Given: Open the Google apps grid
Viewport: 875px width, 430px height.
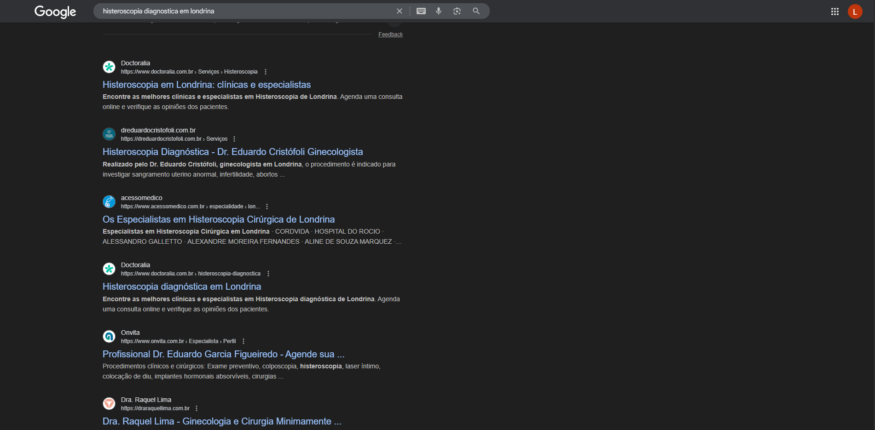Looking at the screenshot, I should (x=835, y=11).
